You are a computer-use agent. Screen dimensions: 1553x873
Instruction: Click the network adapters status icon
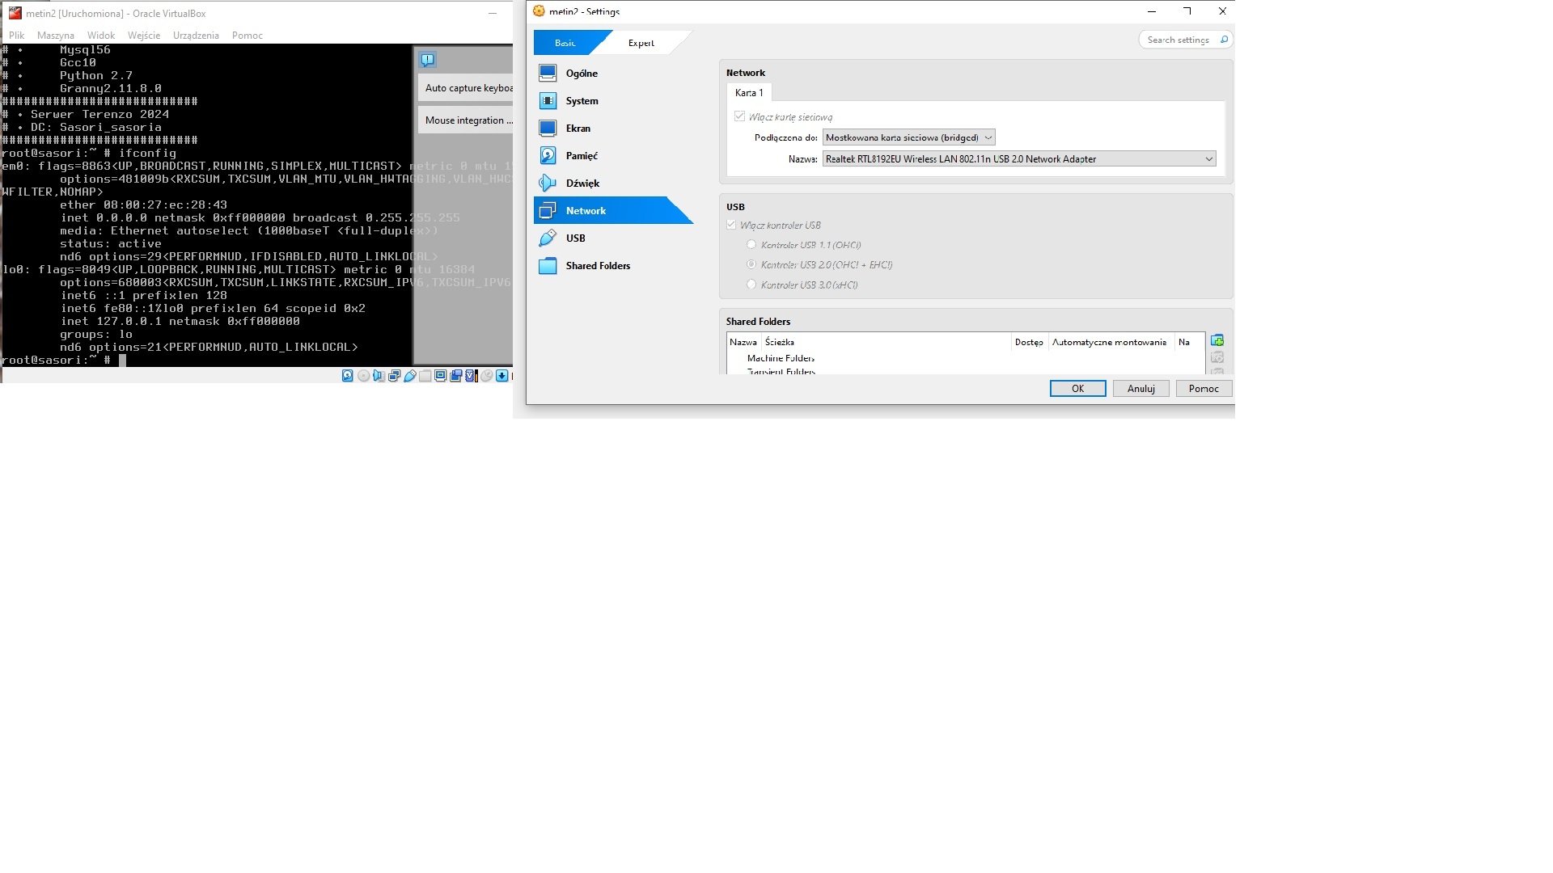394,376
